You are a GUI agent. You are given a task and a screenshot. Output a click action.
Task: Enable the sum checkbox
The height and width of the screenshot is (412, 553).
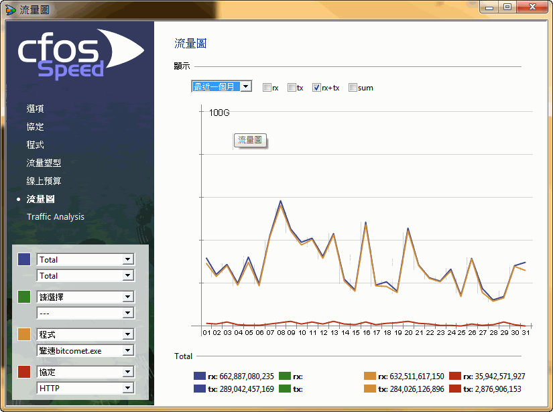click(353, 88)
